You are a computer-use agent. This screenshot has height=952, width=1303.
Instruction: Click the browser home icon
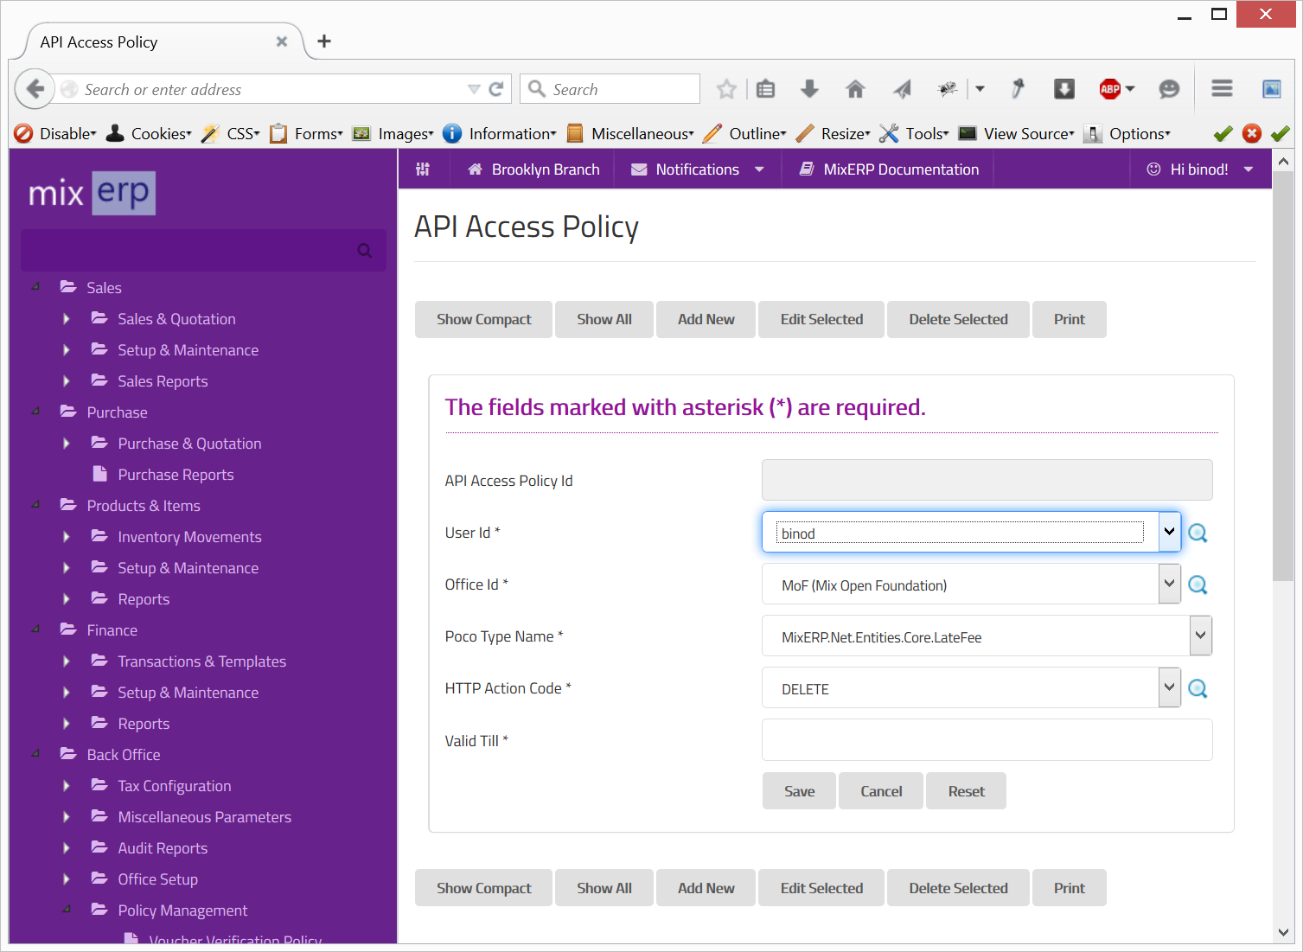coord(855,89)
